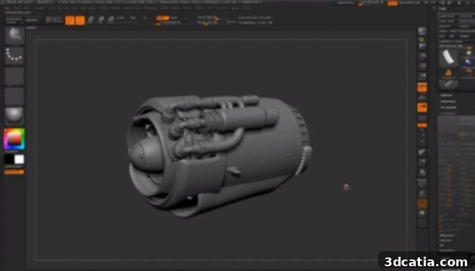Screen dimensions: 475x271
Task: Click the Move view icon in right shelf
Action: click(x=422, y=152)
